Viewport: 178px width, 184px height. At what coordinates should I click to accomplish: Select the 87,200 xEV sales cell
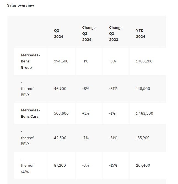pos(60,165)
